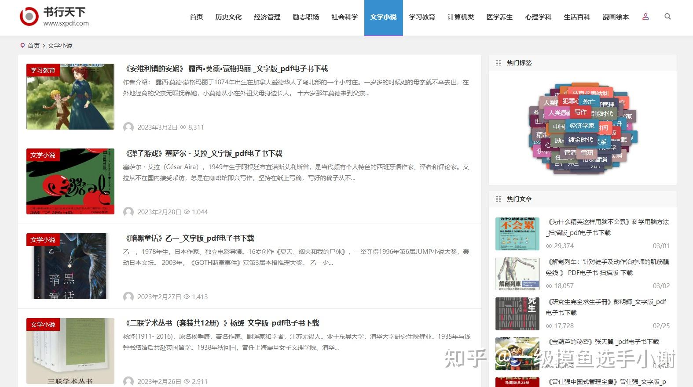The width and height of the screenshot is (693, 387).
Task: Click the eye icon beside 17,728 views
Action: click(549, 326)
